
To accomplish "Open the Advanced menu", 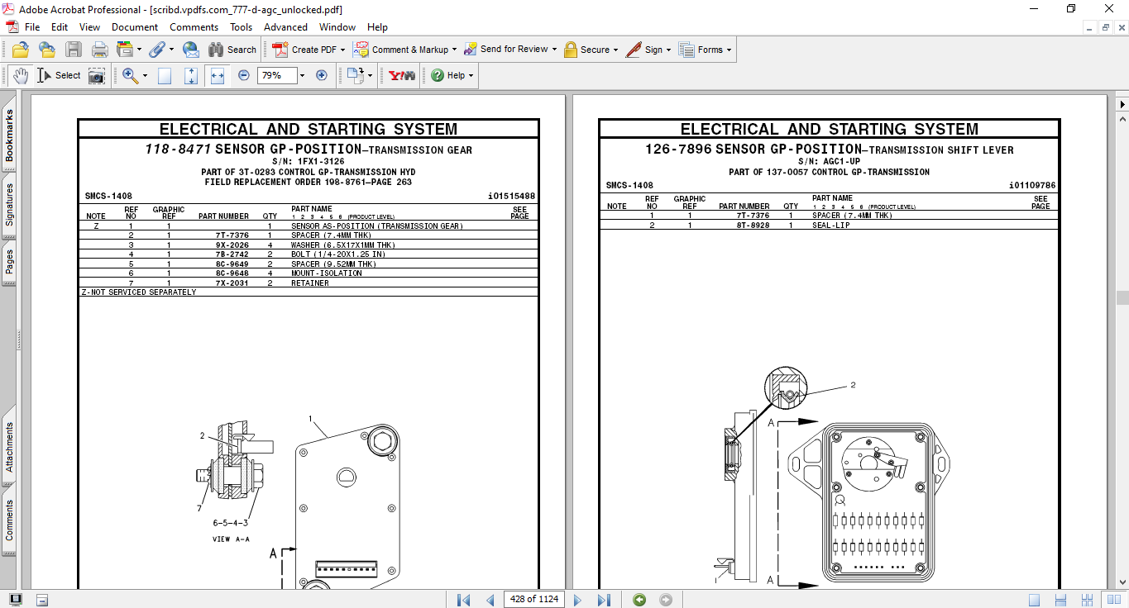I will (285, 27).
